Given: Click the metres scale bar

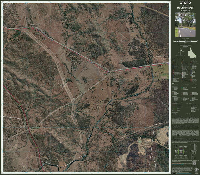Looking at the screenshot, I should pyautogui.click(x=185, y=41).
